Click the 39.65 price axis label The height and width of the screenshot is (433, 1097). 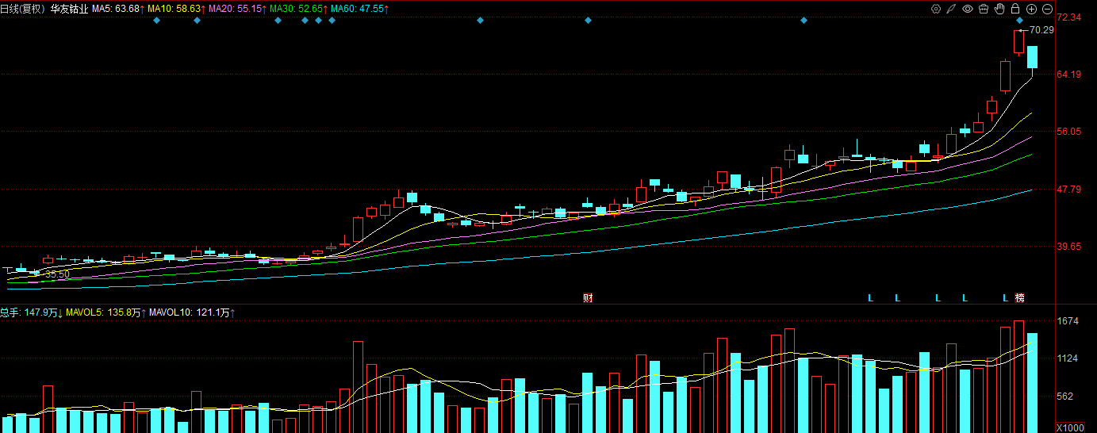point(1071,247)
